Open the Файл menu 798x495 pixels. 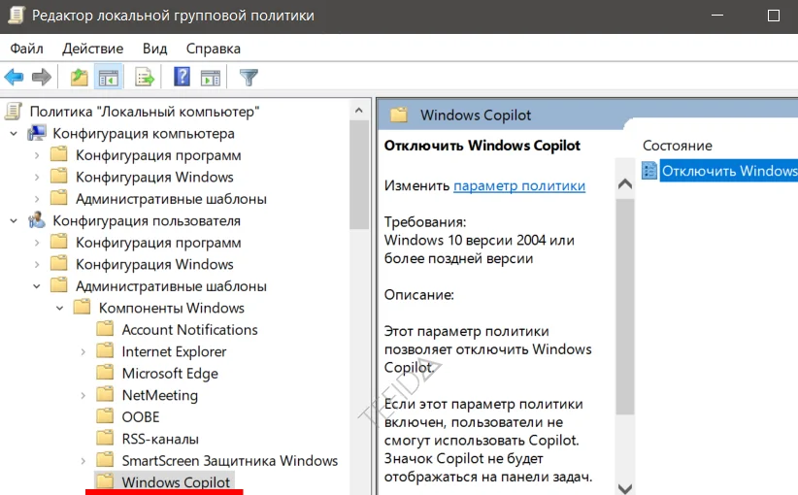click(x=26, y=49)
